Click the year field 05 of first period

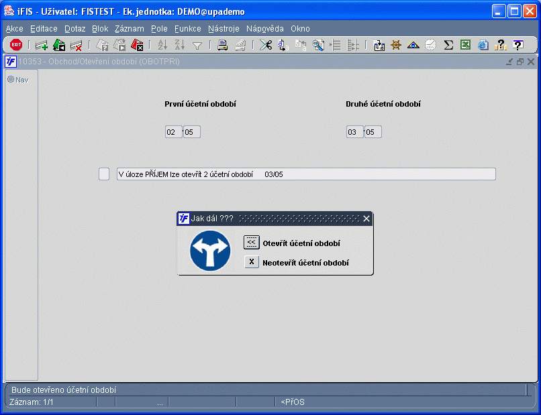(x=192, y=132)
